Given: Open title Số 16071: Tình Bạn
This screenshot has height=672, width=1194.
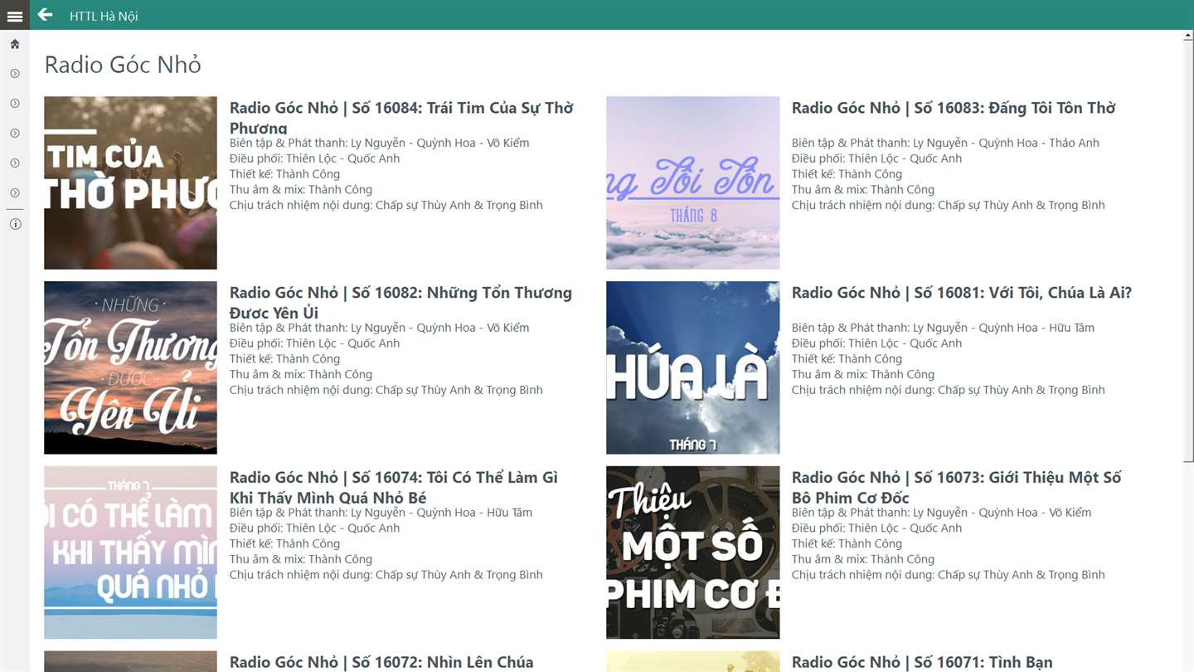Looking at the screenshot, I should (x=922, y=662).
